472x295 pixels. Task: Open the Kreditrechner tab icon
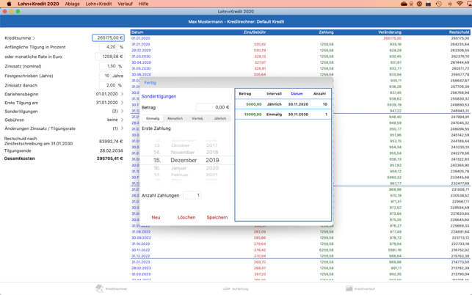[100, 288]
